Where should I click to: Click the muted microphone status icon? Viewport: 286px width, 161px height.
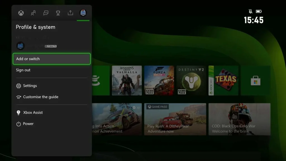coord(251,11)
